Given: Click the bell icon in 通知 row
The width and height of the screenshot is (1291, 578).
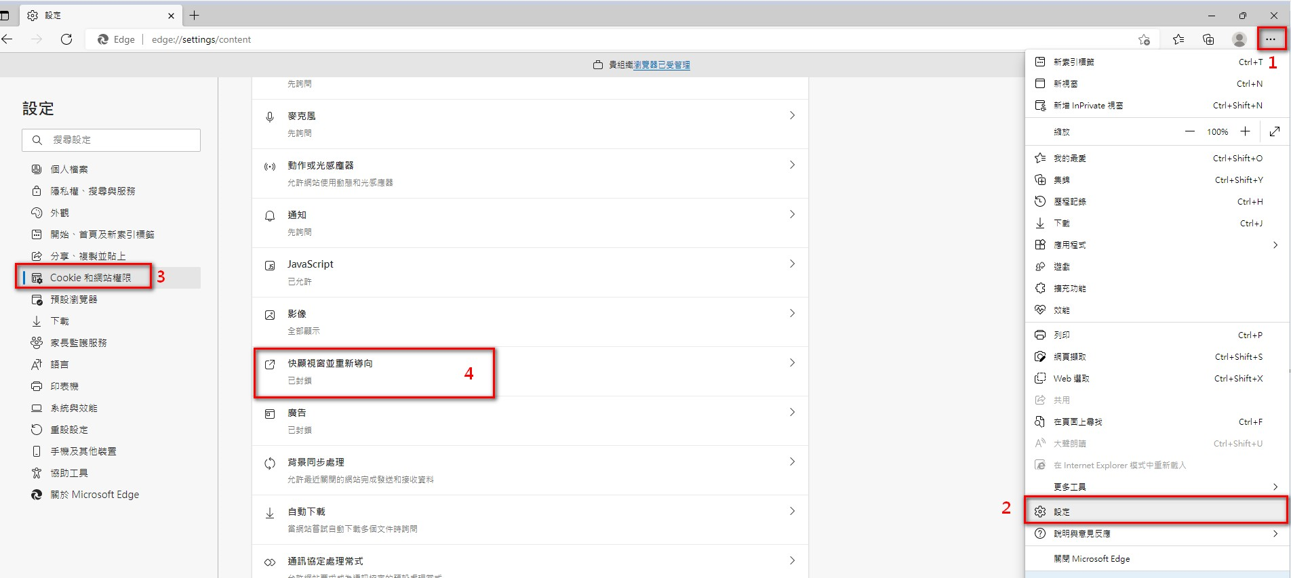Looking at the screenshot, I should 270,215.
